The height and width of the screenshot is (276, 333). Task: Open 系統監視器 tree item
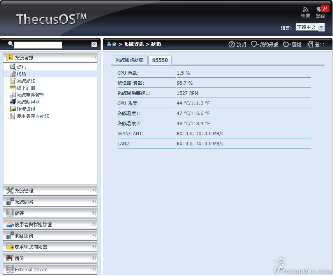[28, 102]
